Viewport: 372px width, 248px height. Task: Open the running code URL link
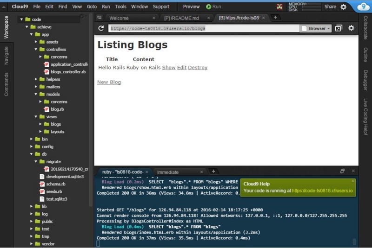tap(322, 191)
